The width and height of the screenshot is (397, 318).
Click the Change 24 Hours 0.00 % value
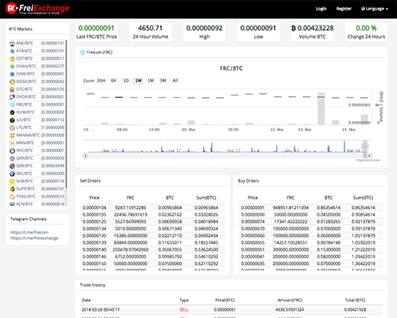(366, 28)
